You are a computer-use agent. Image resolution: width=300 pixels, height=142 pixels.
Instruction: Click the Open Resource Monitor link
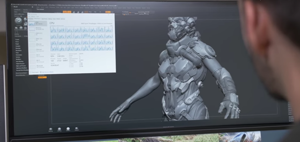[47, 72]
